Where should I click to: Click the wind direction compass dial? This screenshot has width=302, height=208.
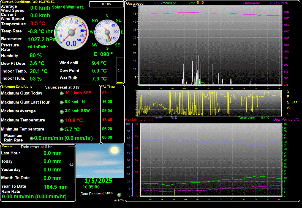pos(107,32)
